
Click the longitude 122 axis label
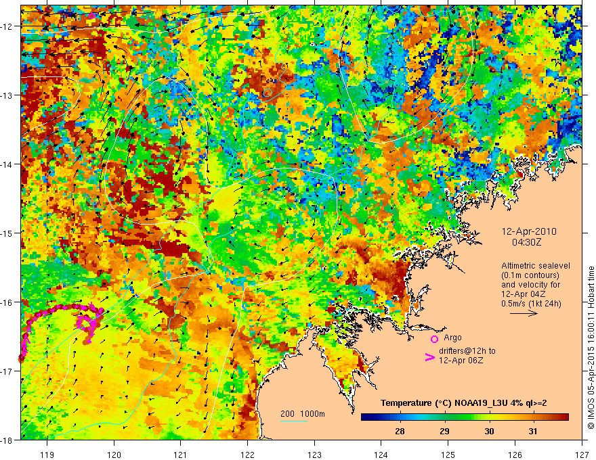247,455
